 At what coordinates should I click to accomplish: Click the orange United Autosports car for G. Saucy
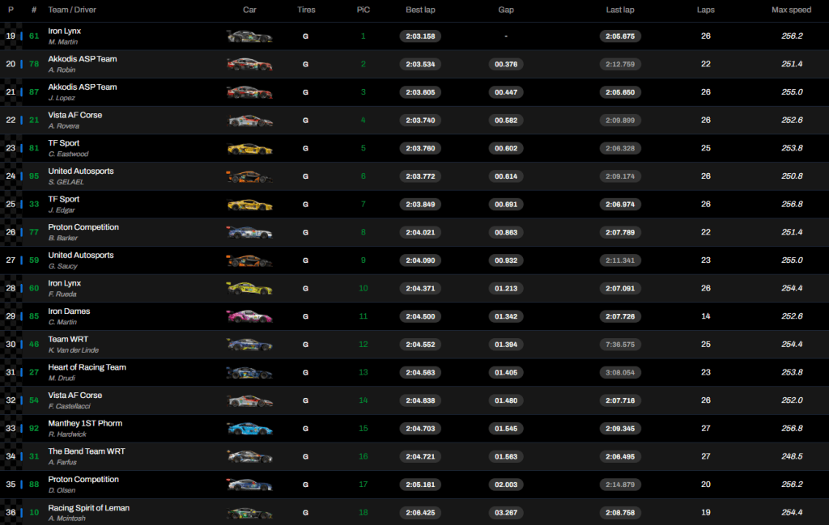point(249,260)
